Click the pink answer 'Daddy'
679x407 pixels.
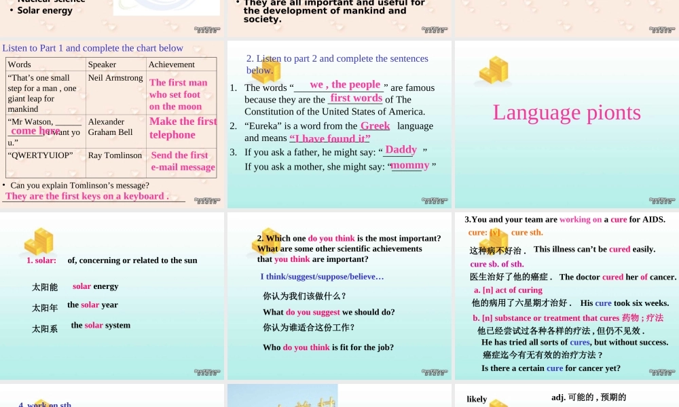(401, 150)
